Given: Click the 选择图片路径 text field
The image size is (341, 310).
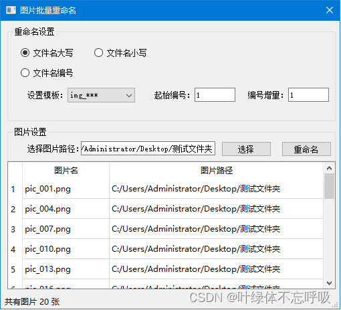Looking at the screenshot, I should tap(148, 148).
